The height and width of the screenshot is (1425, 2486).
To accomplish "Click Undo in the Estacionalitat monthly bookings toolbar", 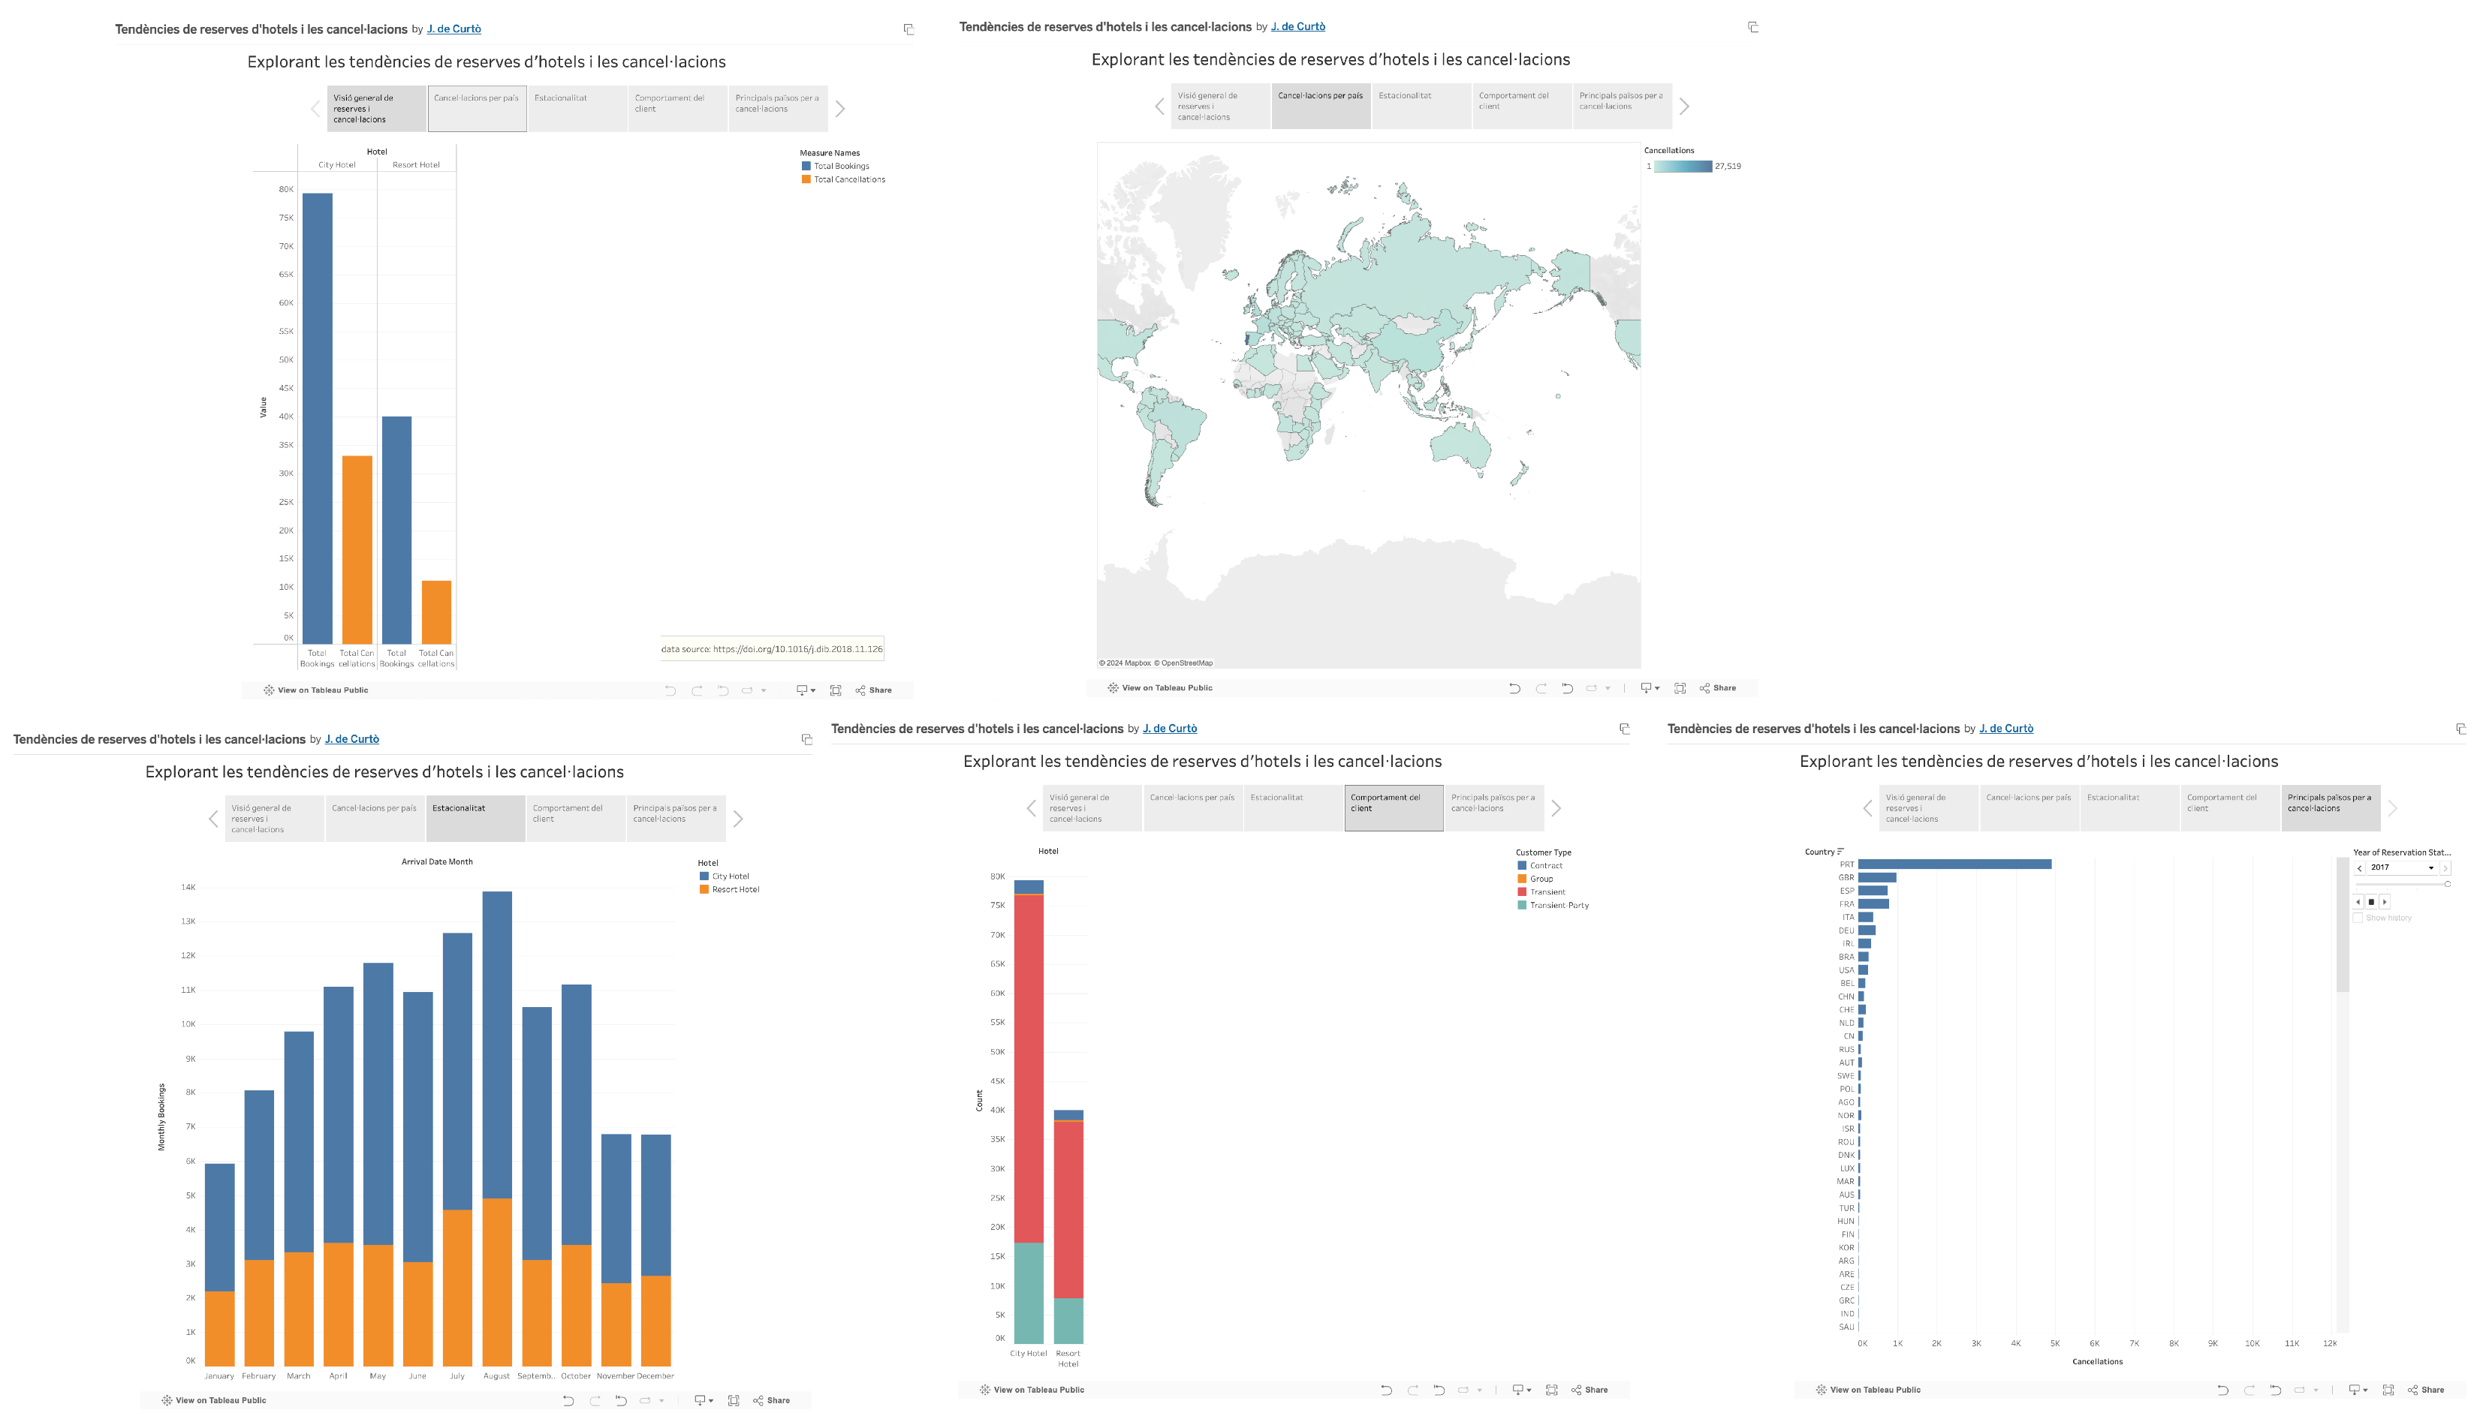I will [x=568, y=1400].
